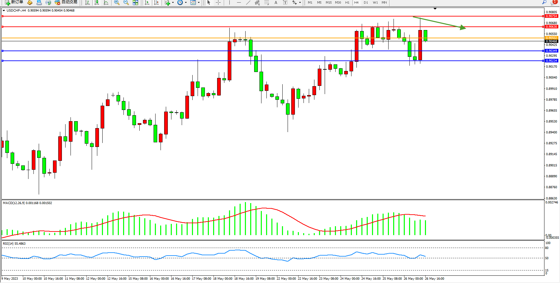Click the Zoom Out magnifier icon

point(126,2)
